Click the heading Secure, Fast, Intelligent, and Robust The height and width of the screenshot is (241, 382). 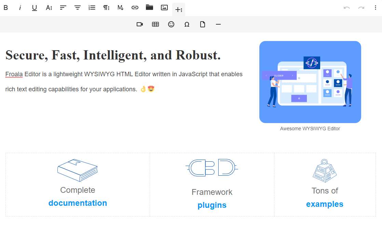coord(113,55)
